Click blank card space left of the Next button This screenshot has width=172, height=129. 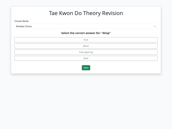(x=47, y=68)
